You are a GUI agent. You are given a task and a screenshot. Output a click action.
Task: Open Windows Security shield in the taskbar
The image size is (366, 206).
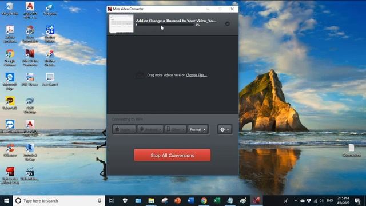tap(125, 201)
